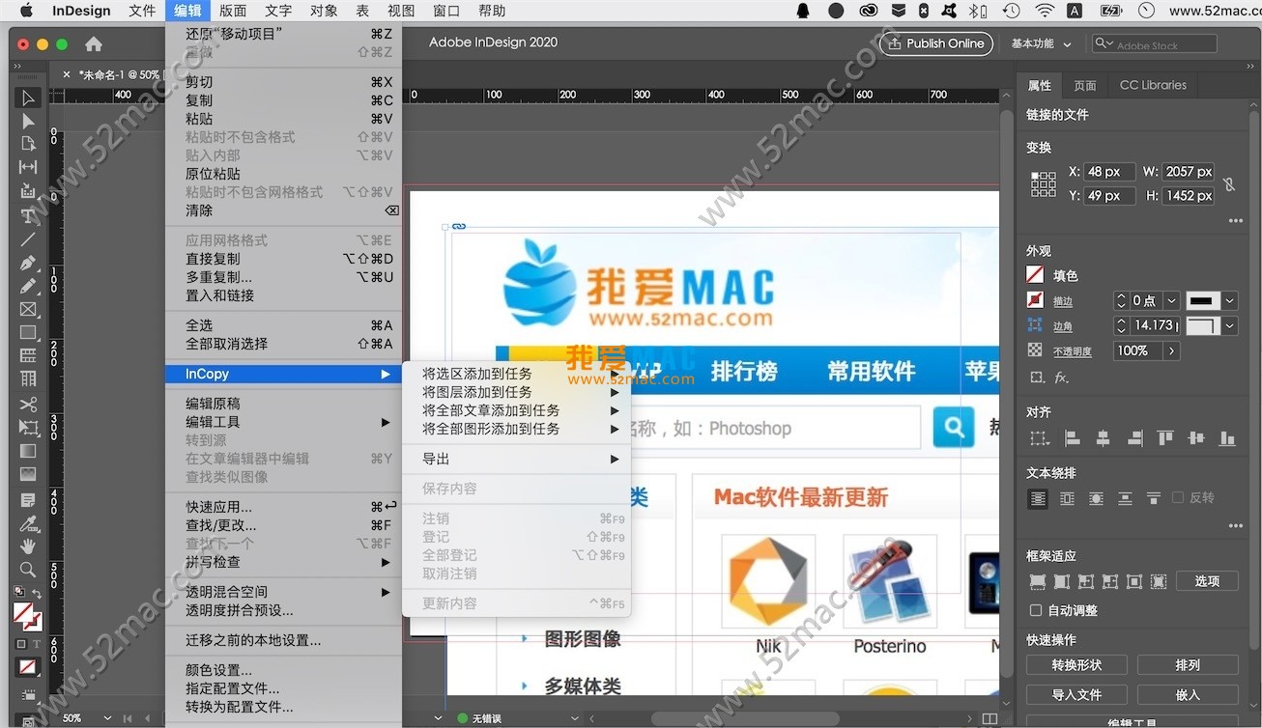The height and width of the screenshot is (728, 1262).
Task: Expand 拼写检查 submenu
Action: point(283,562)
